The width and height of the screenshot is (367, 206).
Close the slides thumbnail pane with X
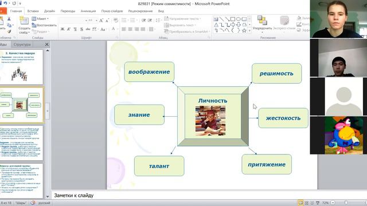[x=47, y=44]
